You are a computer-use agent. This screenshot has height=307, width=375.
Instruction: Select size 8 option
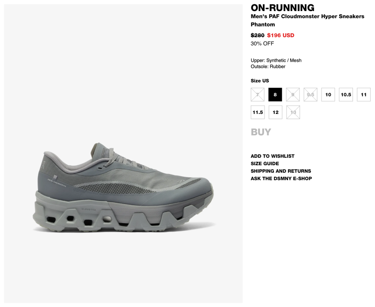click(275, 95)
